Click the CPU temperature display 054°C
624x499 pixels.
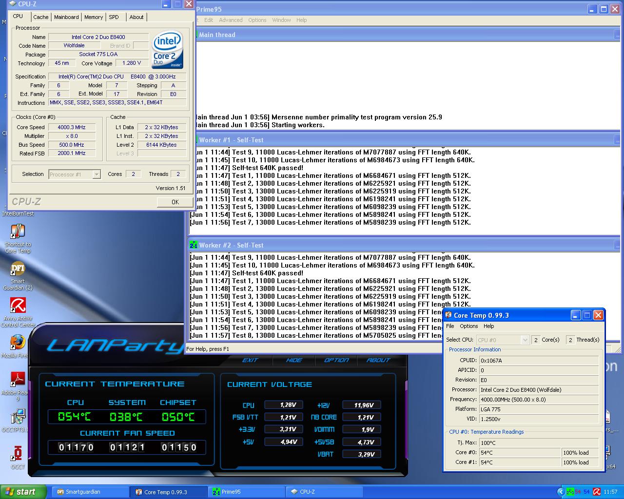(x=75, y=417)
